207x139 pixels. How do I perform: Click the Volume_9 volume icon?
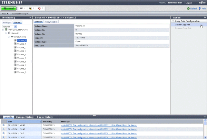click(x=15, y=72)
